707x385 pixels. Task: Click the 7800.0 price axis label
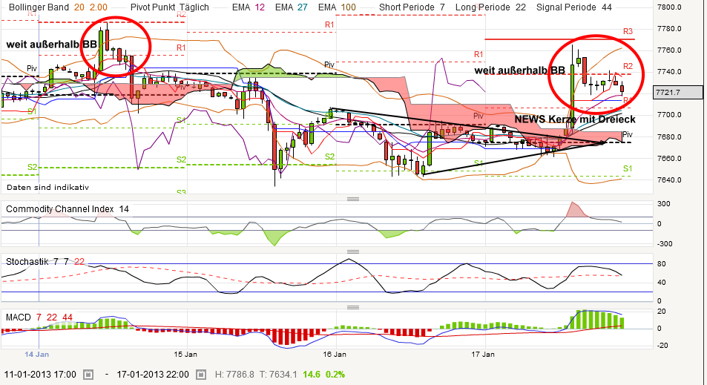tap(669, 7)
